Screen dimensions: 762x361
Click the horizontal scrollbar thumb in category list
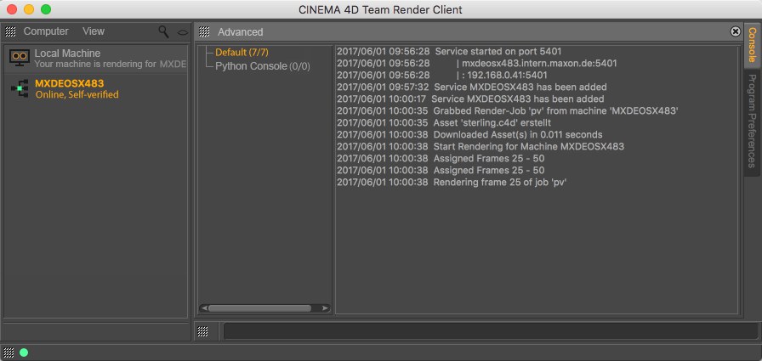[260, 308]
